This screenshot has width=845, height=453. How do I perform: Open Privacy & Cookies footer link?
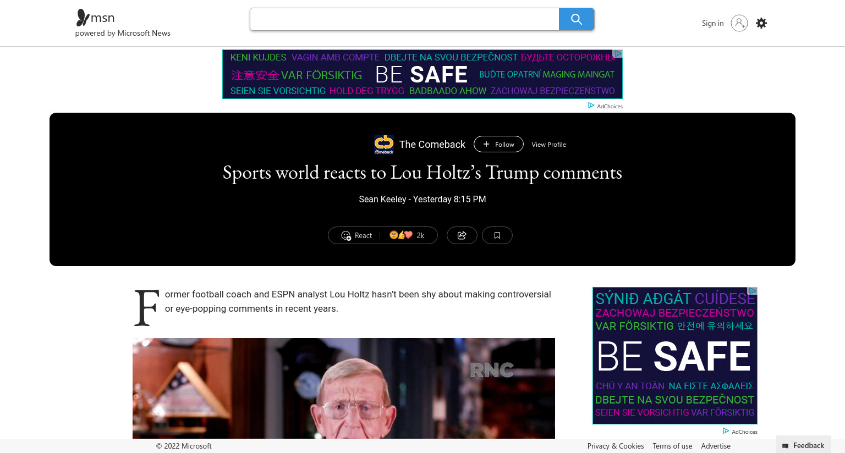click(x=615, y=446)
